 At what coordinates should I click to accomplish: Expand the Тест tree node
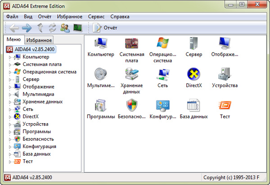tap(10, 162)
